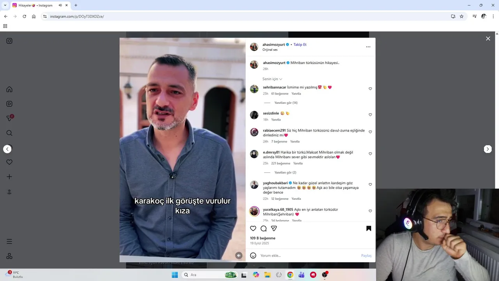Expand 'Yanıtları gör (14)' replies
The height and width of the screenshot is (281, 499).
(x=286, y=103)
